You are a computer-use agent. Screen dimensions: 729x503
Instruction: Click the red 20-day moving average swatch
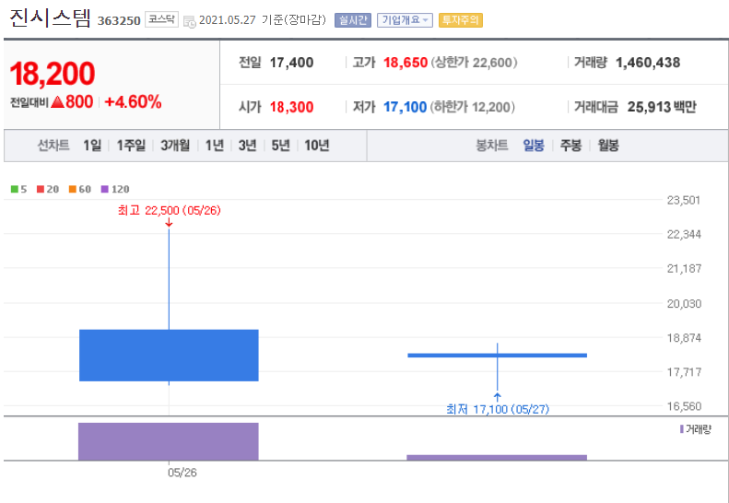[41, 189]
